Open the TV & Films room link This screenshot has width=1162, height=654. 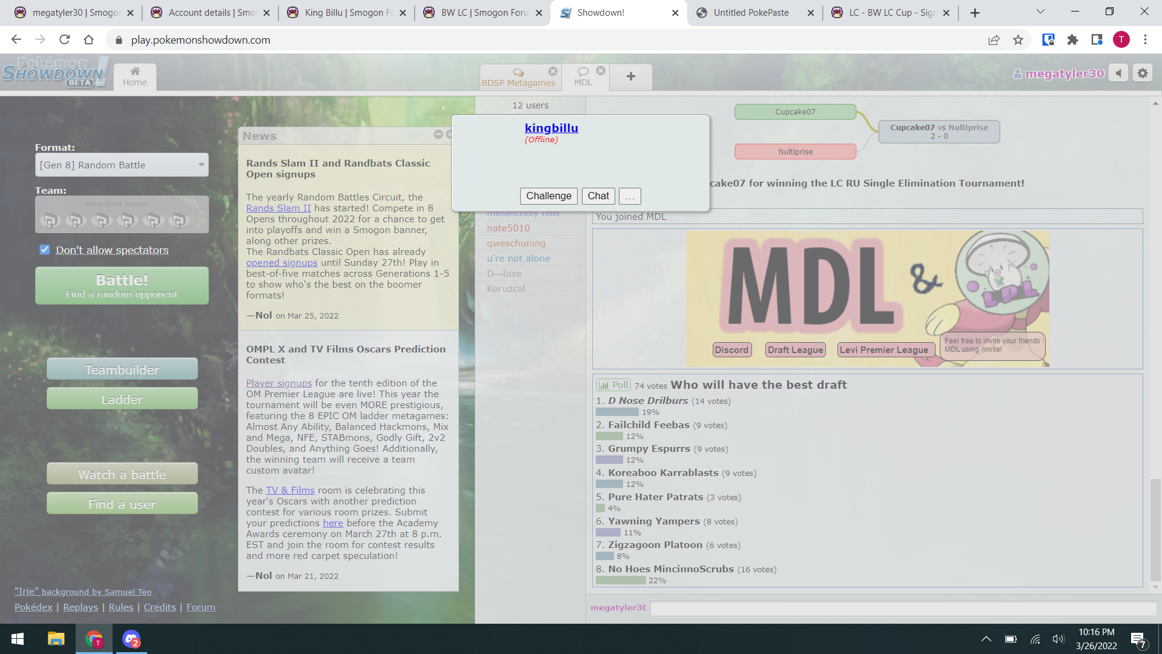[x=290, y=490]
